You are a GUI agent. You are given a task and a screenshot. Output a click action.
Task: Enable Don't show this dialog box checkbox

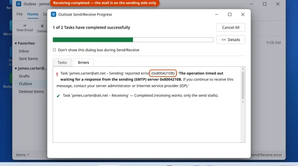[54, 50]
